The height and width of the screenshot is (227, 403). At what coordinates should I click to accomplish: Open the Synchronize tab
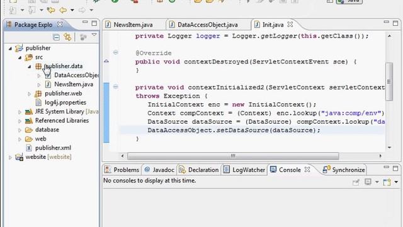click(x=344, y=170)
